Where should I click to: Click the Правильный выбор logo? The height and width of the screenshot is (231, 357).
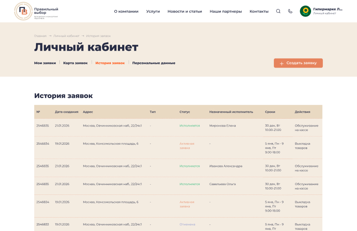pyautogui.click(x=36, y=11)
